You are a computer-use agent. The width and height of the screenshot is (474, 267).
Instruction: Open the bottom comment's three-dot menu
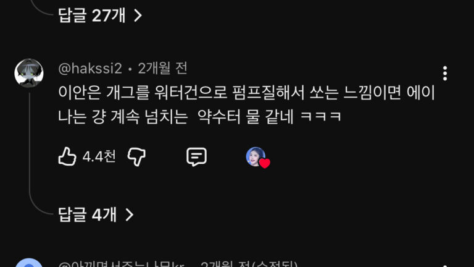pos(445,266)
